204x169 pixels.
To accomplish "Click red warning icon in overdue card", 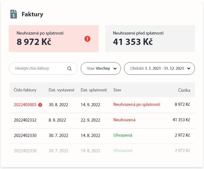I will pyautogui.click(x=88, y=39).
